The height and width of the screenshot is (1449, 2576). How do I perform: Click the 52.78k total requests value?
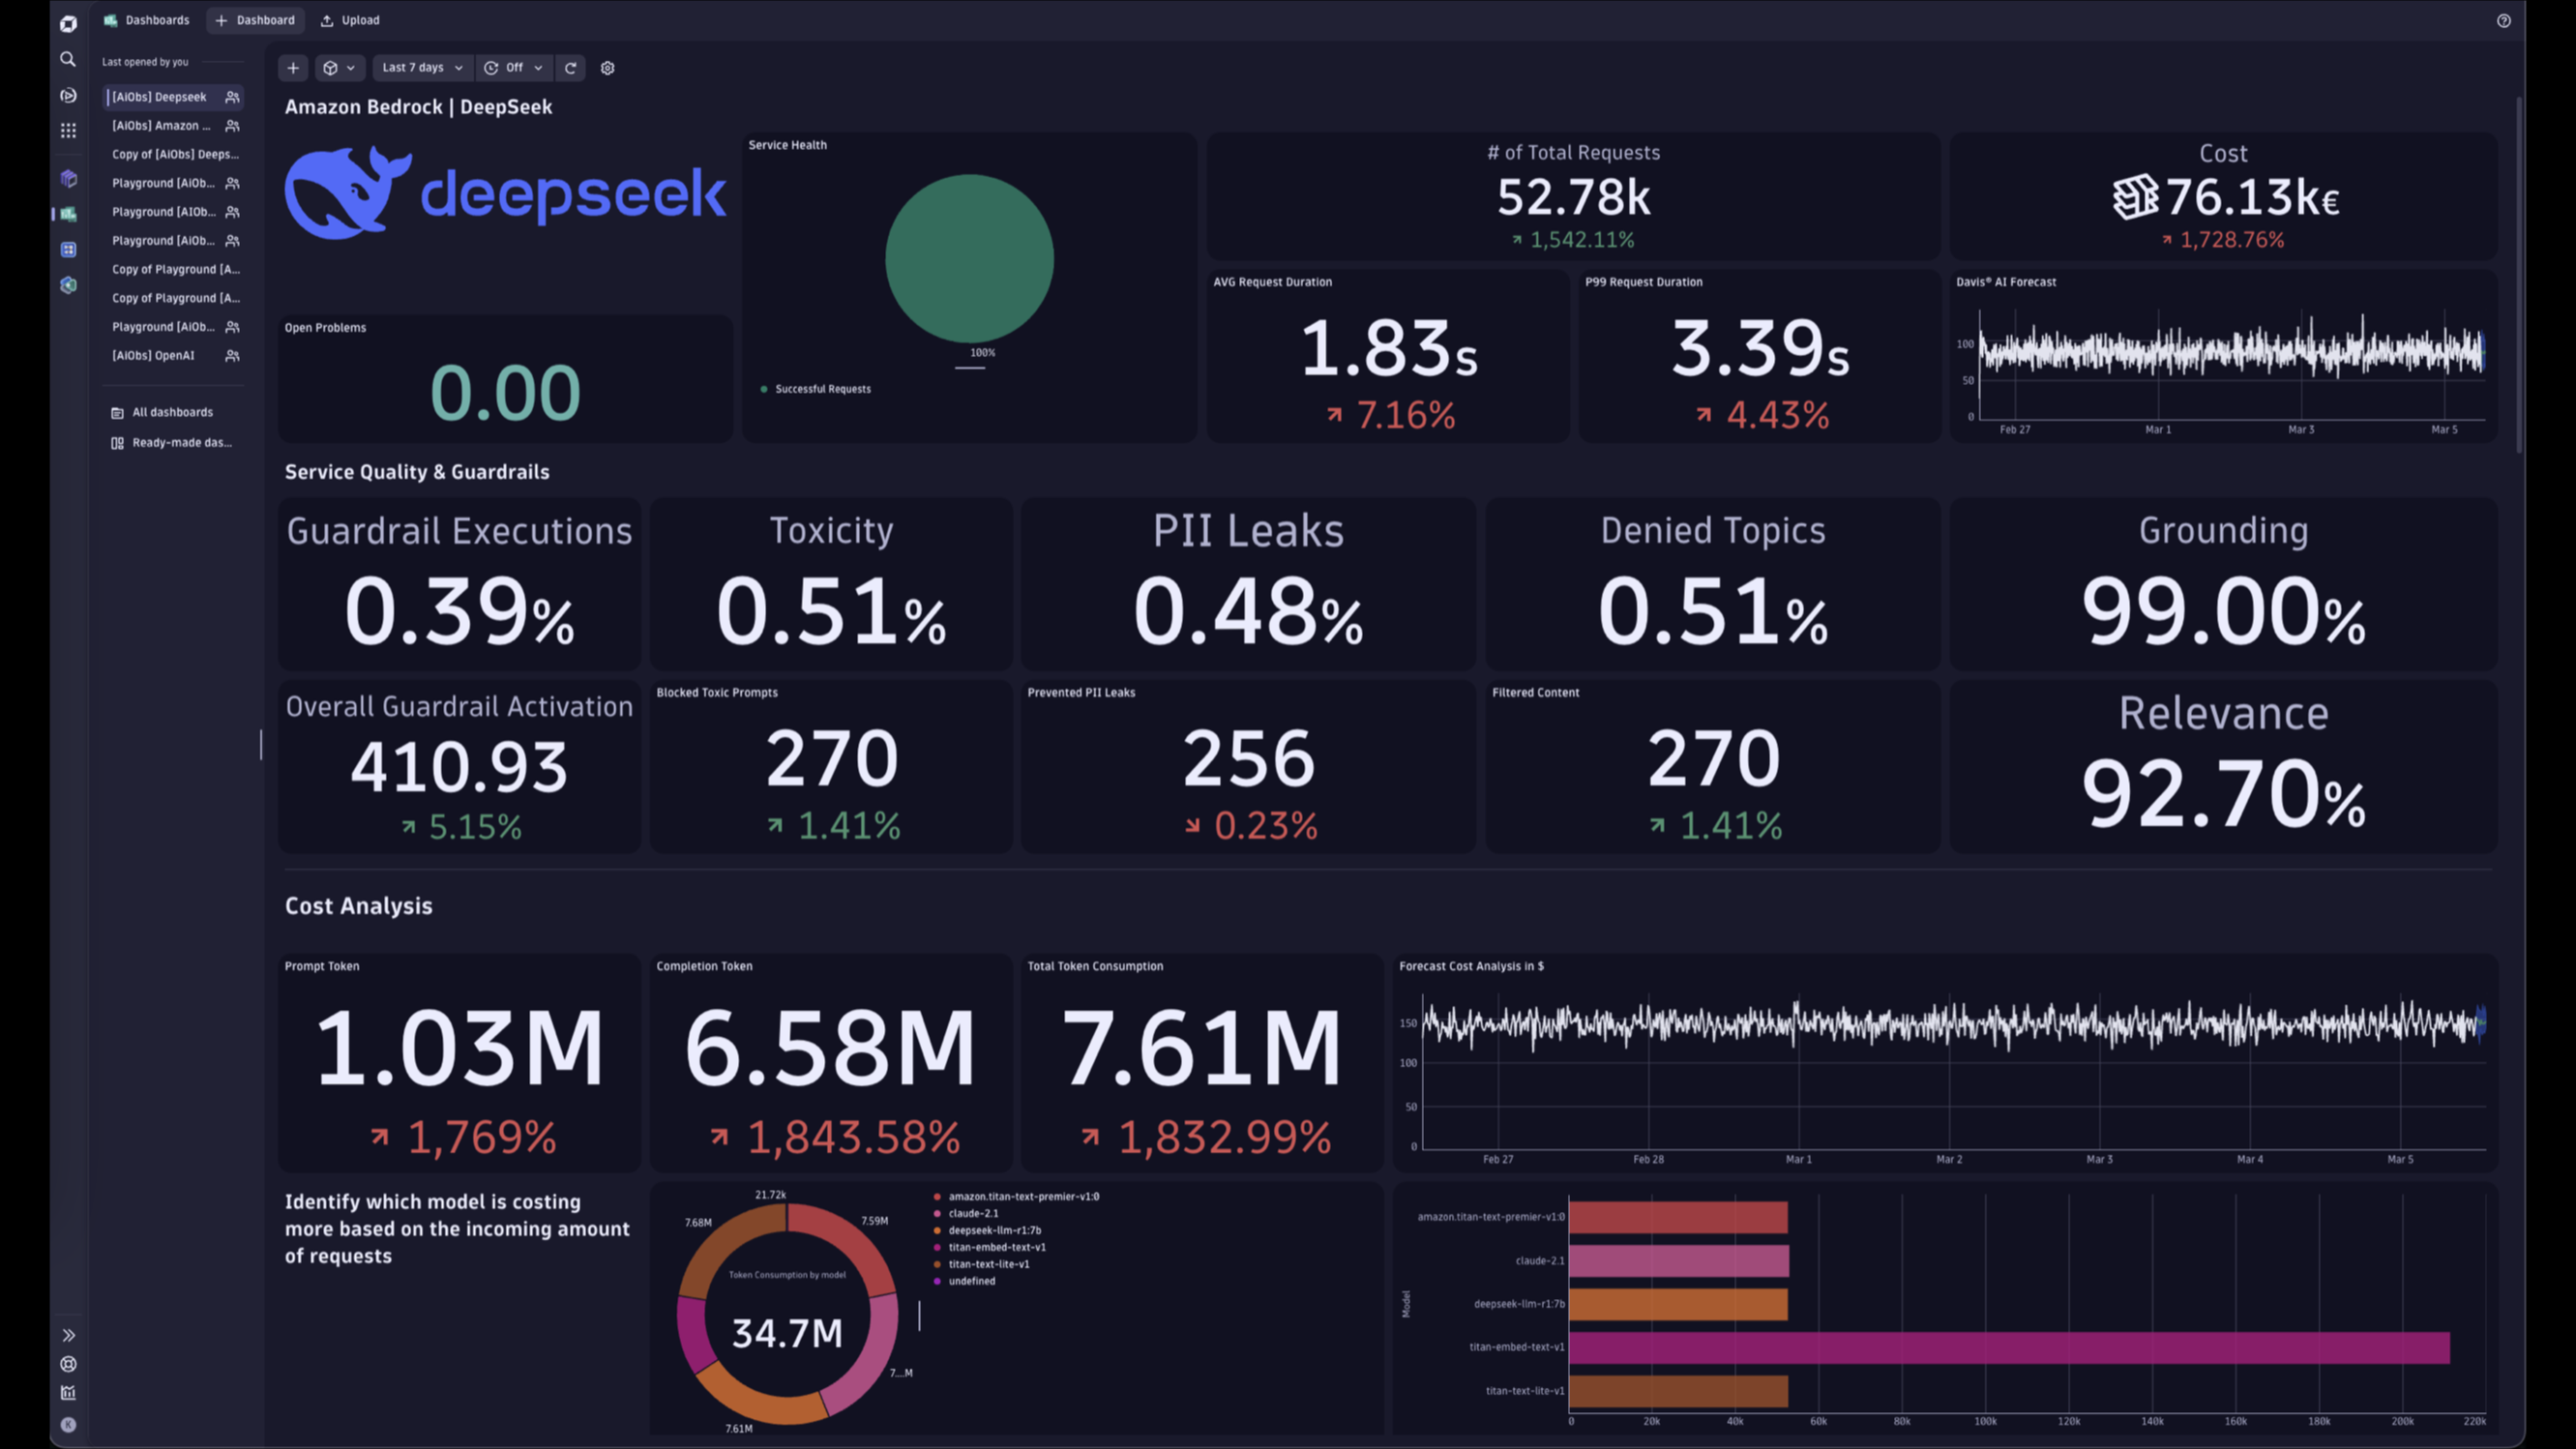pyautogui.click(x=1573, y=197)
